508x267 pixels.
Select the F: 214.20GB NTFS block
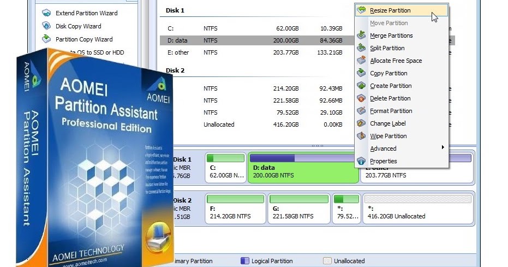pos(235,209)
